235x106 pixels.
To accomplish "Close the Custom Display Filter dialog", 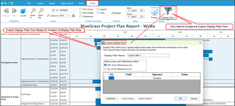I will [200, 43].
